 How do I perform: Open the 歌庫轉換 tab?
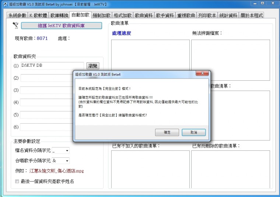click(59, 15)
